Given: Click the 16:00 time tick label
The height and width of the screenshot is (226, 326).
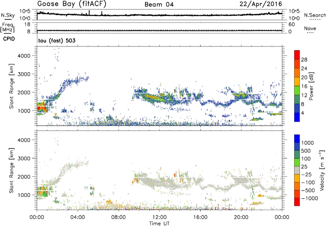Looking at the screenshot, I should pyautogui.click(x=200, y=217).
